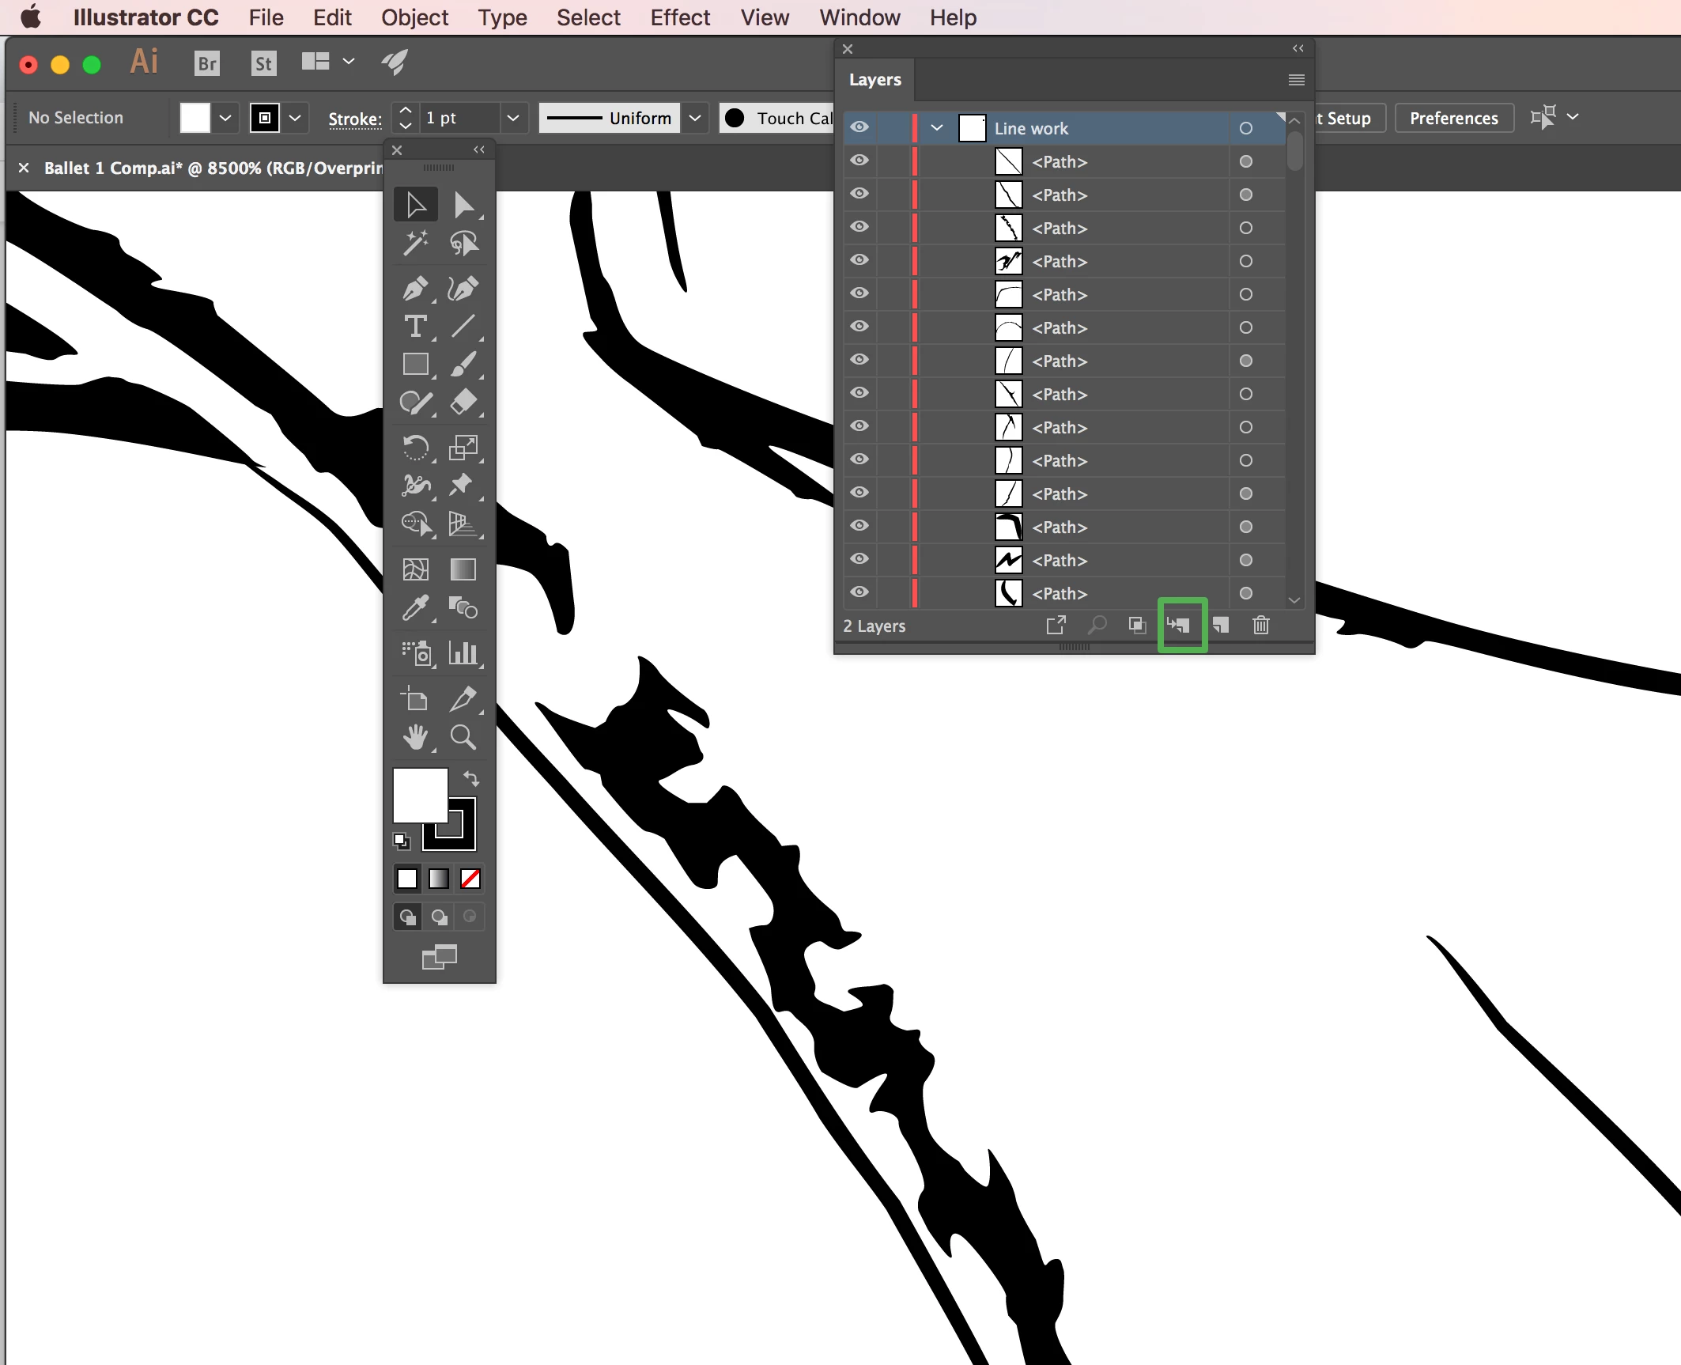Open the Effect menu
Screen dimensions: 1681x1365
(680, 17)
